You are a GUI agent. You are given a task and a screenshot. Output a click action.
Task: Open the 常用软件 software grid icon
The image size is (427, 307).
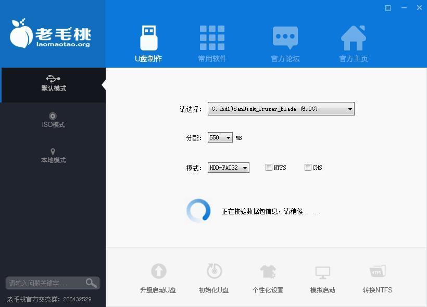tap(211, 36)
